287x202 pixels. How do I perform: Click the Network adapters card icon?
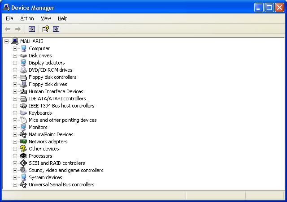click(x=23, y=142)
